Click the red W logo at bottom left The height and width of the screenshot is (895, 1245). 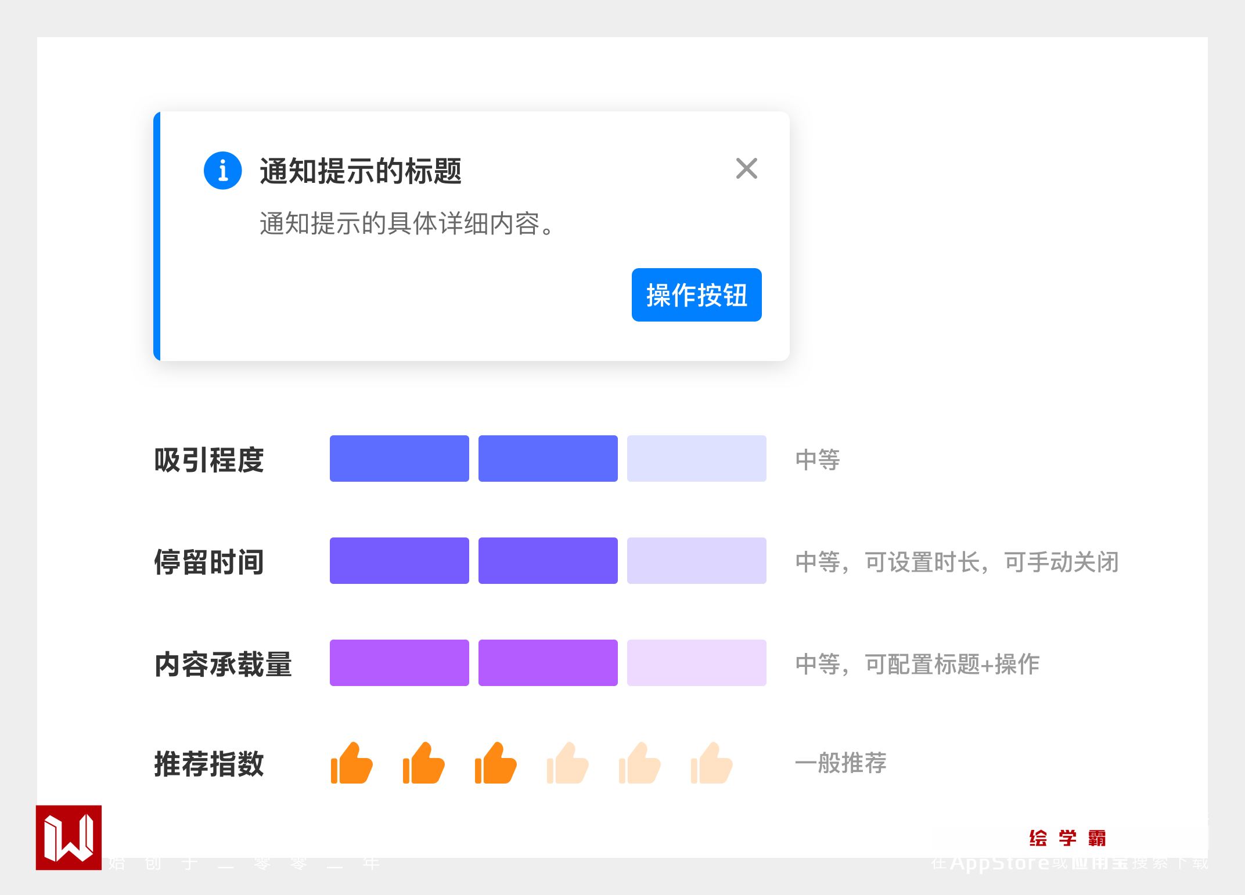coord(69,837)
